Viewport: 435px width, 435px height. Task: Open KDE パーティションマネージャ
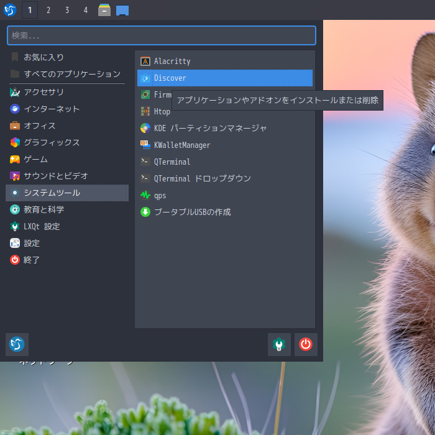210,129
